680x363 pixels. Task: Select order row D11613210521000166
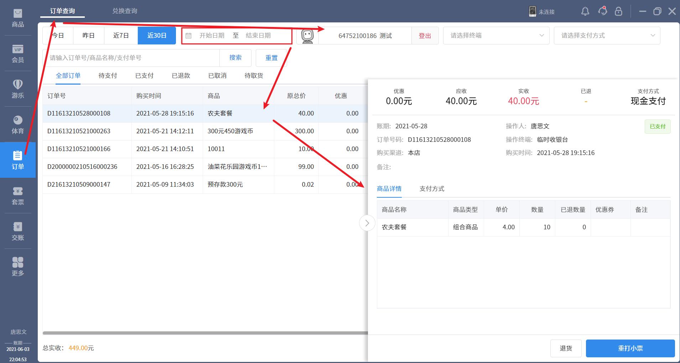205,149
